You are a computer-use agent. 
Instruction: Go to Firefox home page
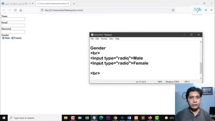pyautogui.click(x=21, y=10)
